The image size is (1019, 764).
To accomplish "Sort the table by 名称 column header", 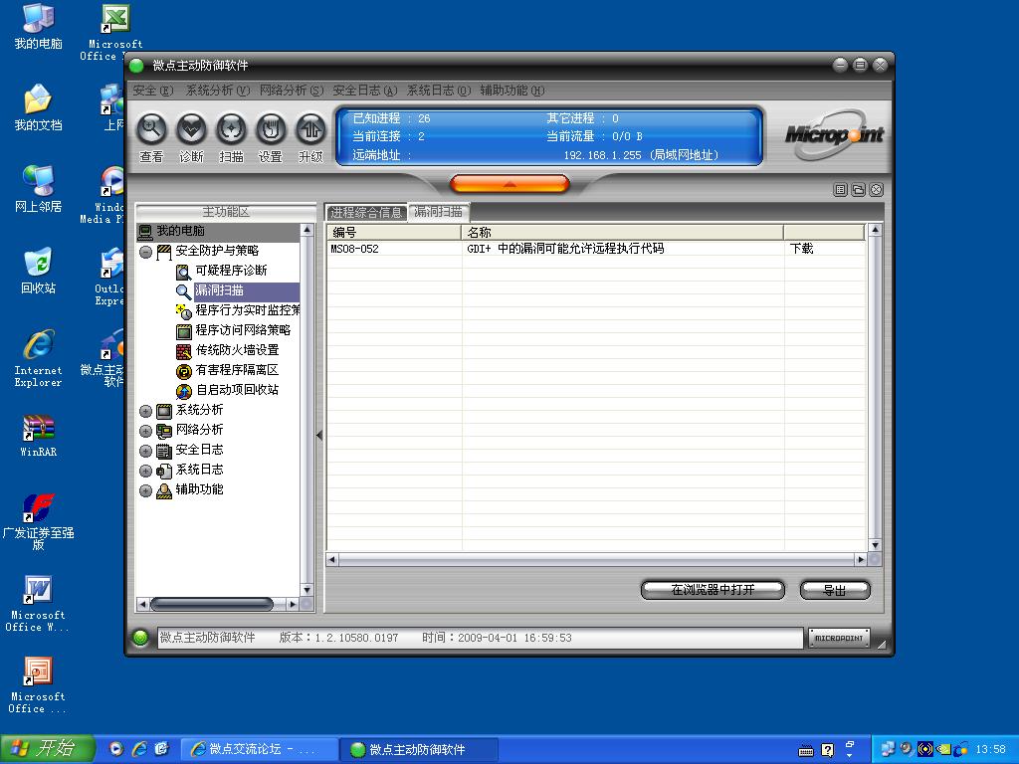I will coord(623,233).
